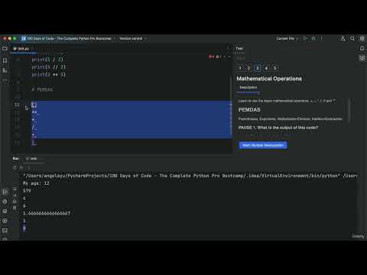
Task: Click the # PEMDAS comment line
Action: coord(42,89)
